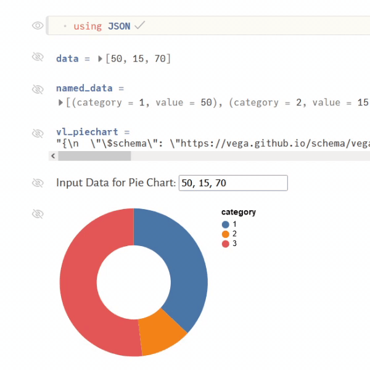Click the 'Input Data for Pie Chart:' label
Image resolution: width=370 pixels, height=370 pixels.
[x=116, y=183]
